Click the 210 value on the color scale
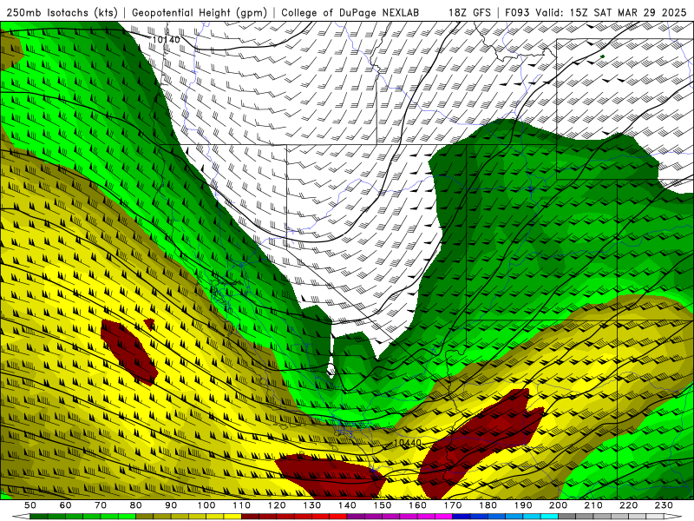 [x=593, y=505]
